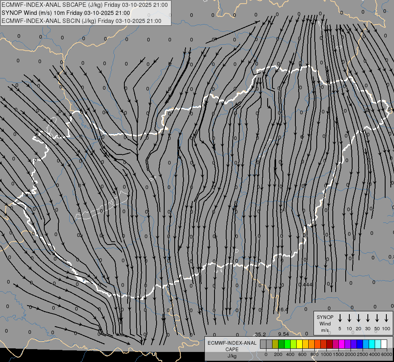
Task: Select the bright magenta CAPE swatch
Action: tap(342, 344)
